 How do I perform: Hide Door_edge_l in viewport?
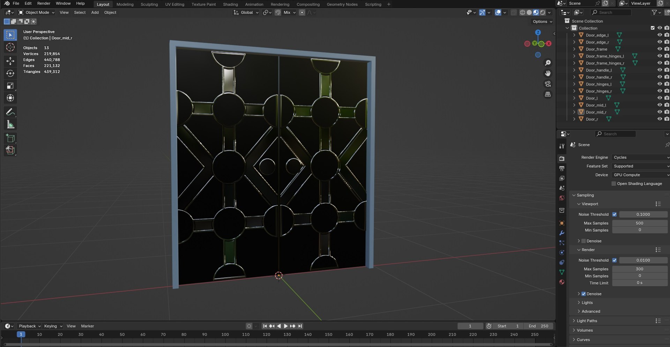click(x=660, y=35)
